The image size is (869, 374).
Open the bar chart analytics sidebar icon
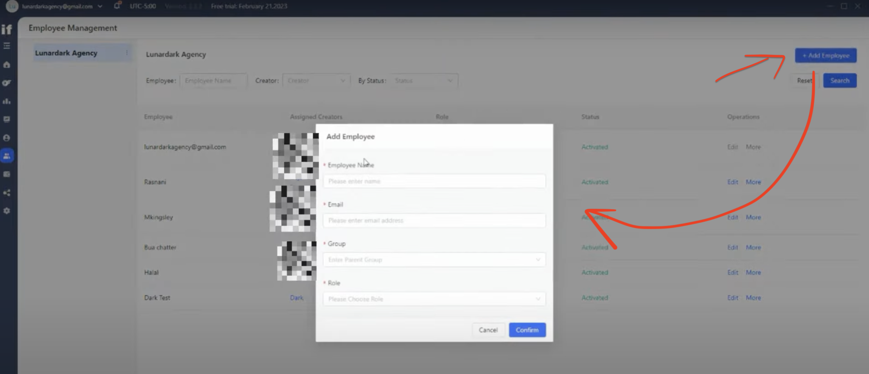[x=7, y=101]
